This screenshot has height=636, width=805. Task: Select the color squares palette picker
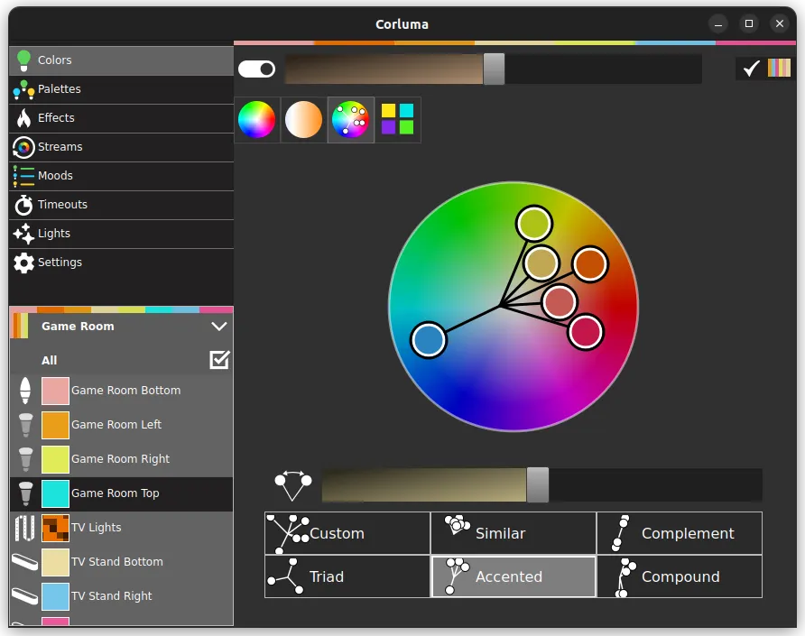397,120
